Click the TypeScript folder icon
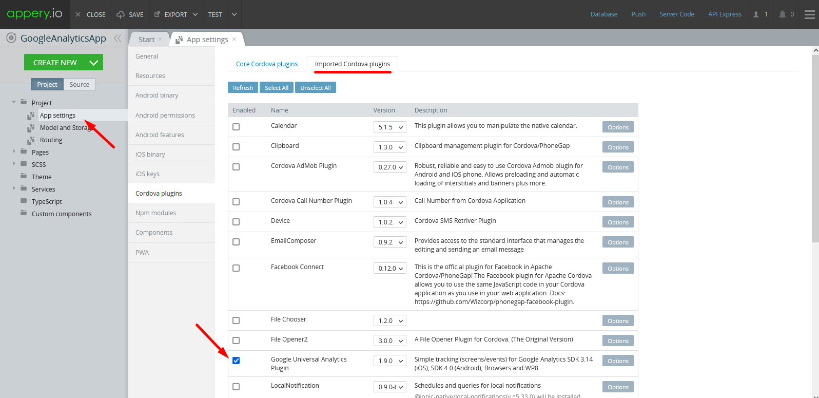 click(24, 201)
